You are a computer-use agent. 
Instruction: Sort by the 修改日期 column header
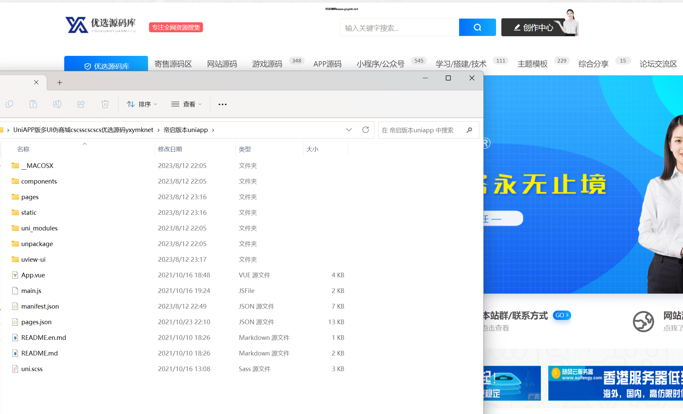coord(170,149)
